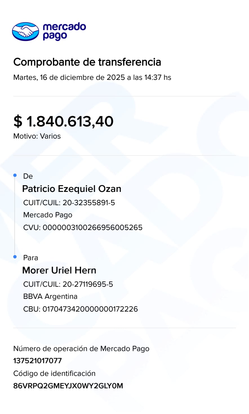Image resolution: width=249 pixels, height=414 pixels.
Task: Click the Mercado Pago handshake logo
Action: pyautogui.click(x=25, y=32)
